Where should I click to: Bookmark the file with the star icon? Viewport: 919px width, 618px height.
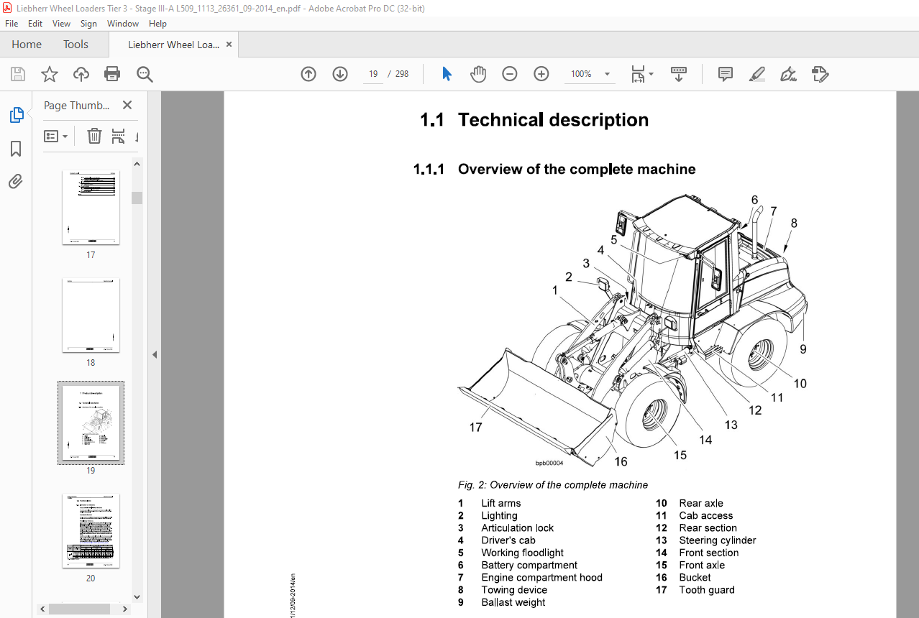49,74
